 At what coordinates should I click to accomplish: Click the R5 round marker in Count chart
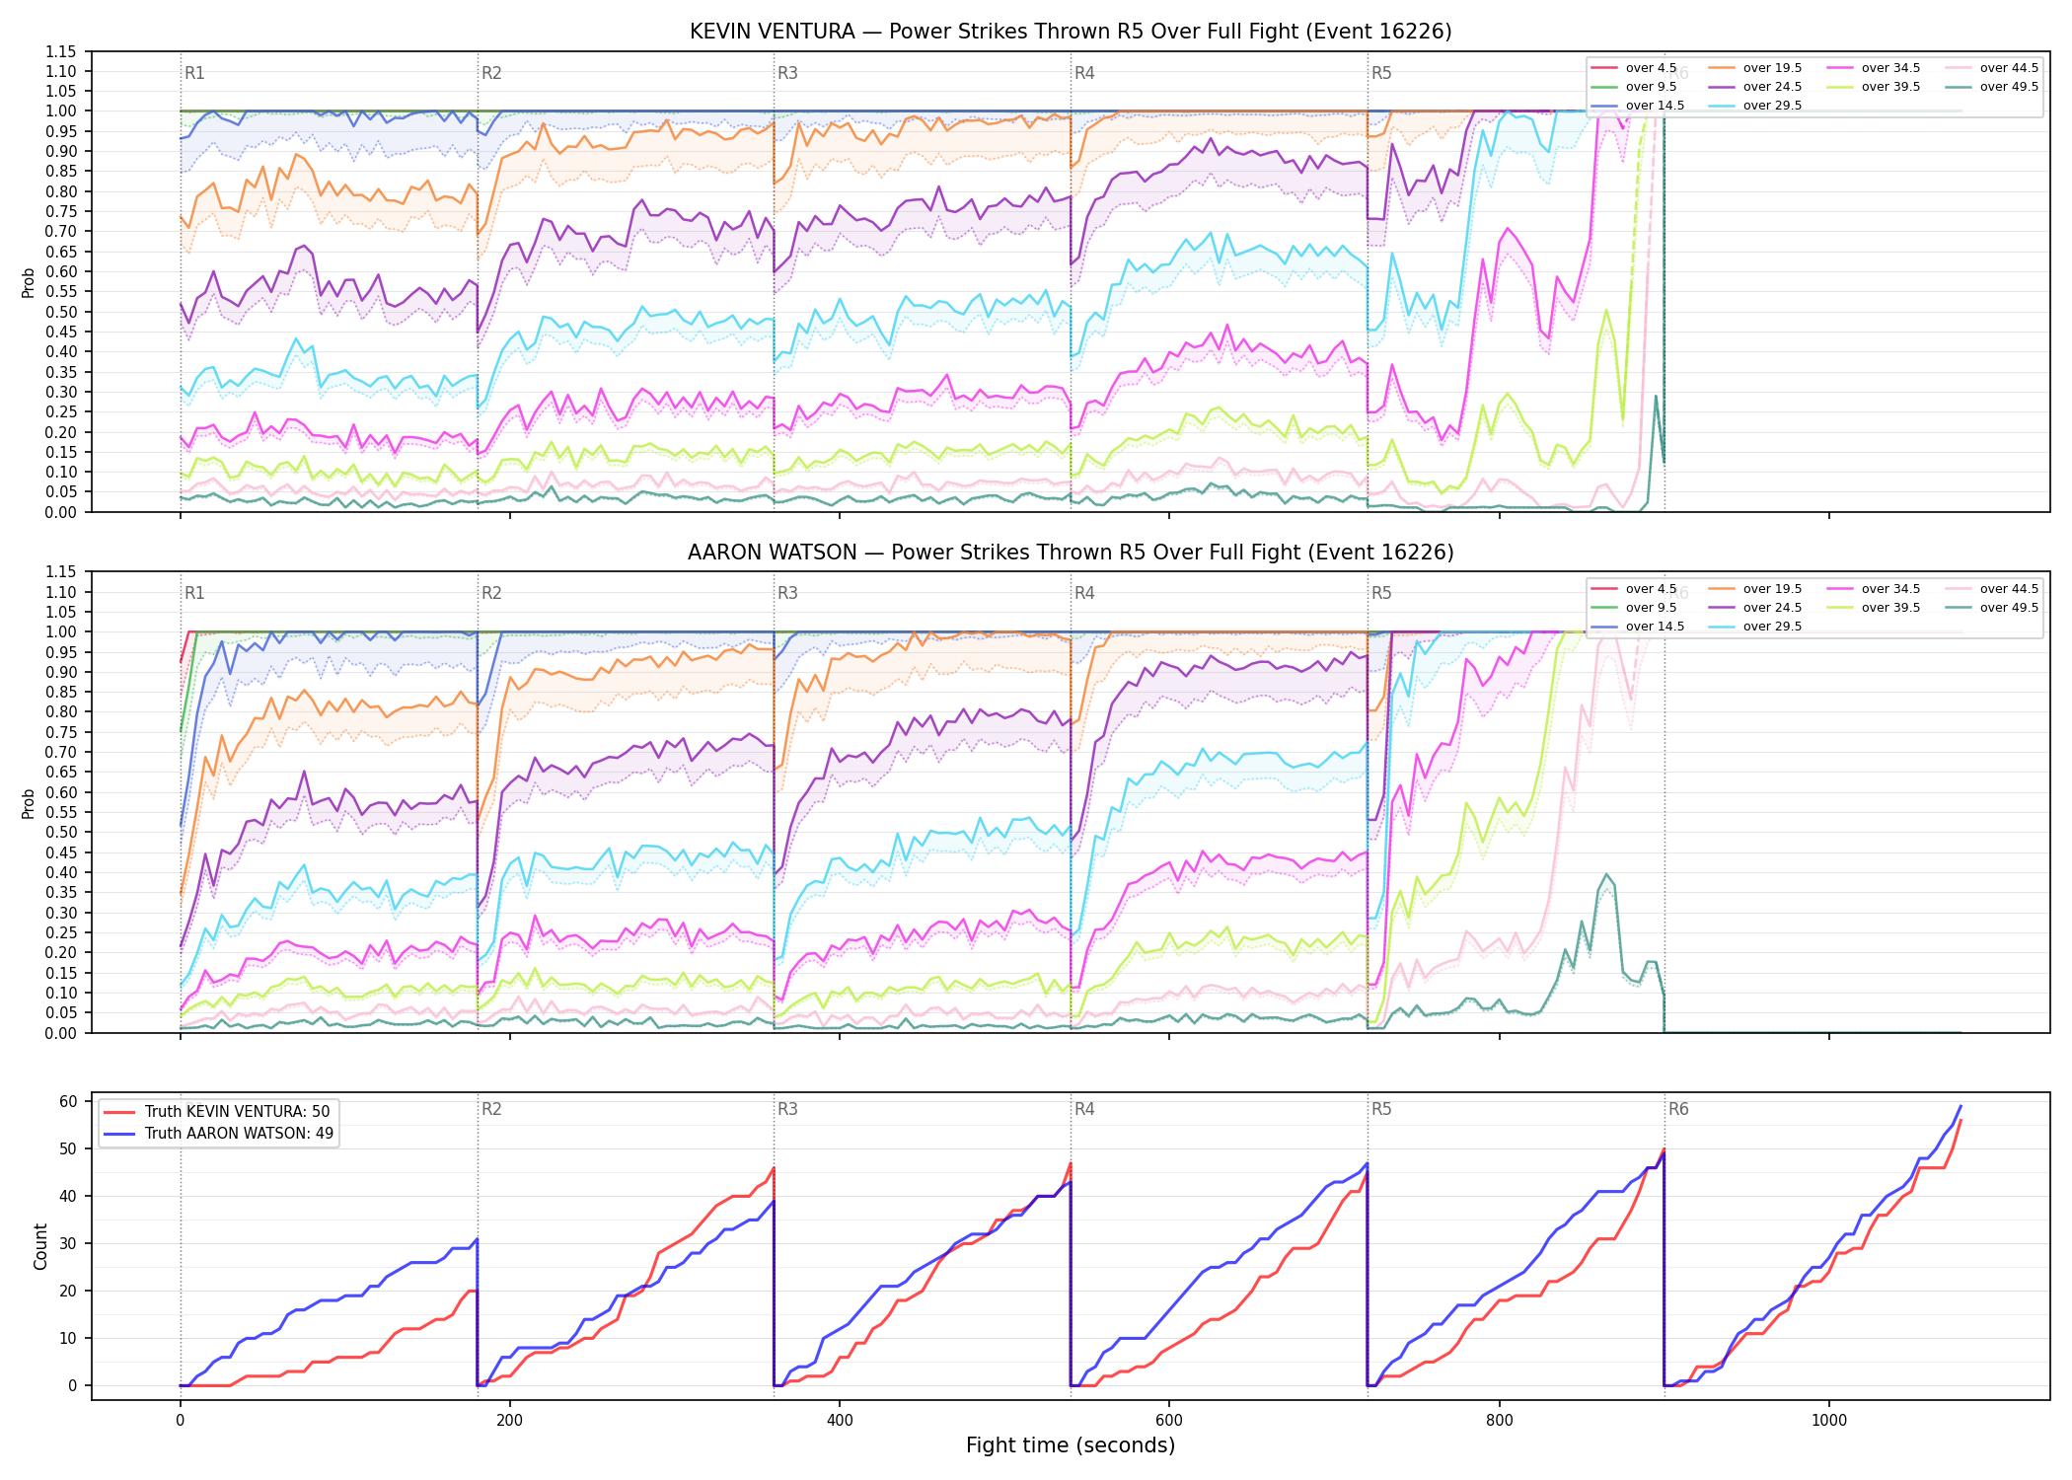click(1381, 1109)
